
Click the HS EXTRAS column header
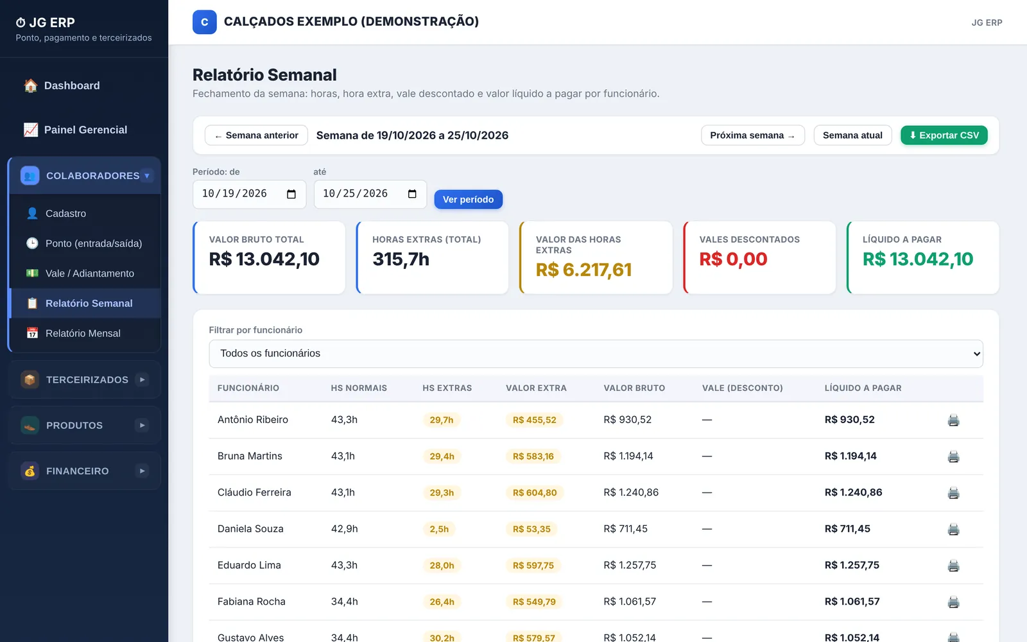coord(447,388)
